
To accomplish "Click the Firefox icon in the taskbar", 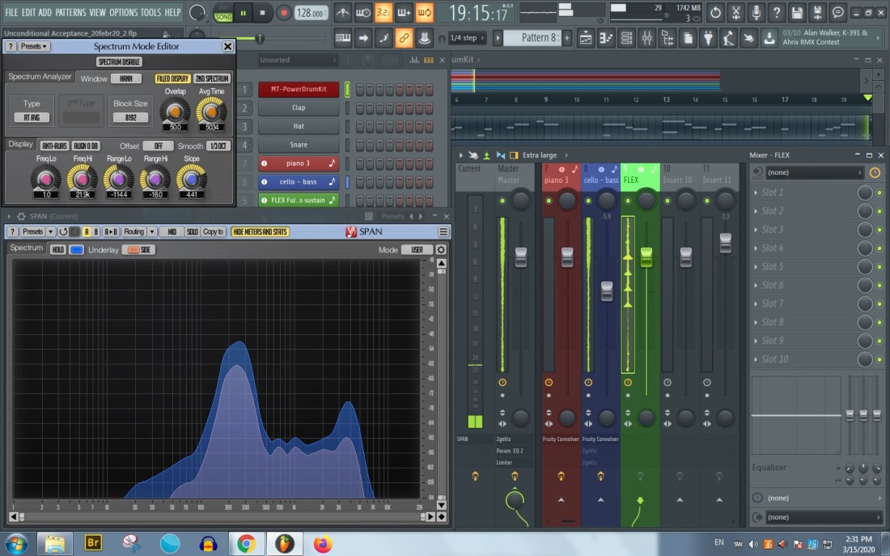I will tap(322, 543).
